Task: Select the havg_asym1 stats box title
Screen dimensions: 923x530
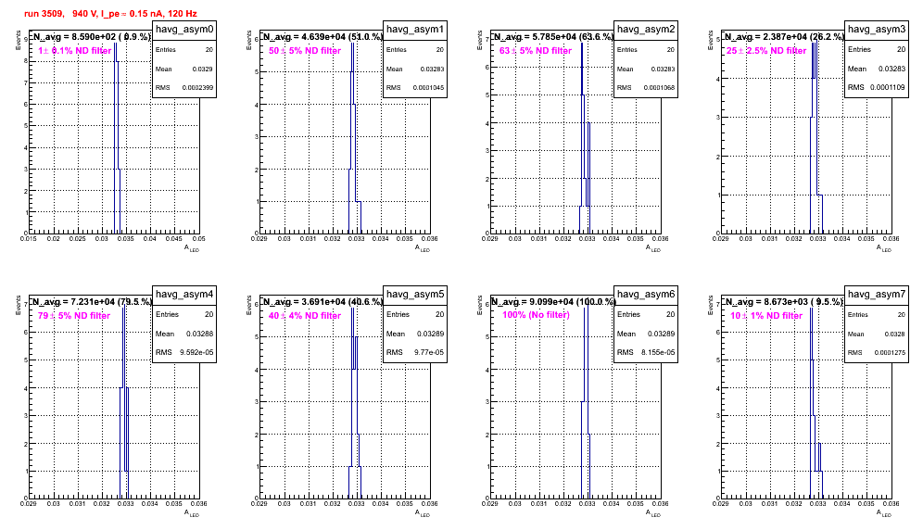Action: pos(415,30)
